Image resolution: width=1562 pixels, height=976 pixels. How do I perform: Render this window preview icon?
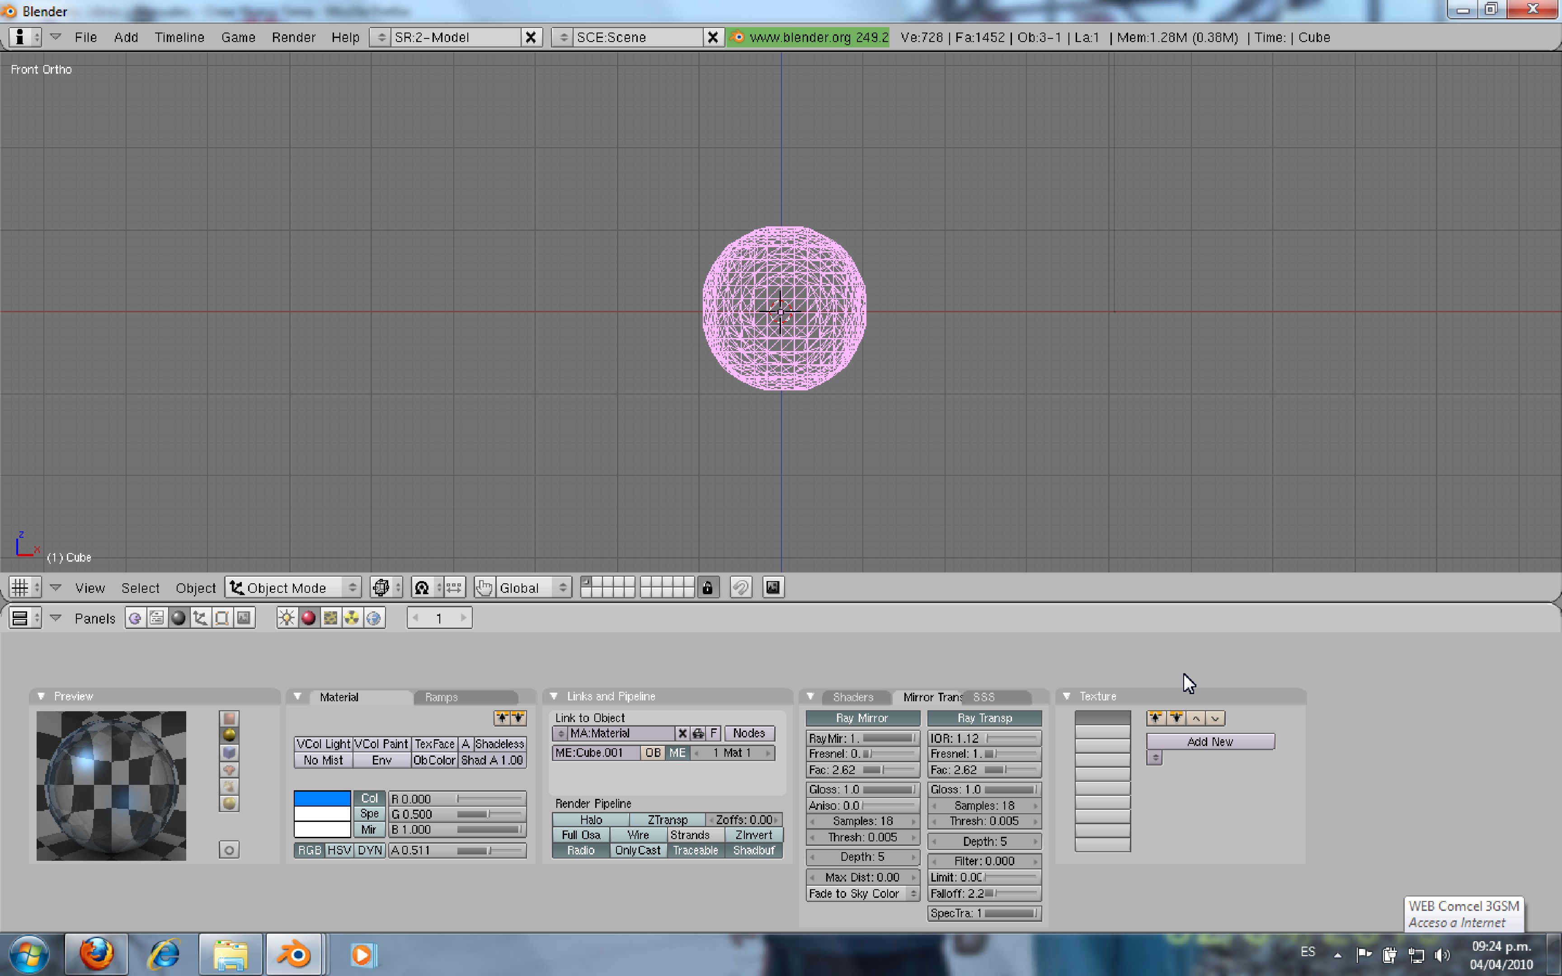[x=772, y=587]
